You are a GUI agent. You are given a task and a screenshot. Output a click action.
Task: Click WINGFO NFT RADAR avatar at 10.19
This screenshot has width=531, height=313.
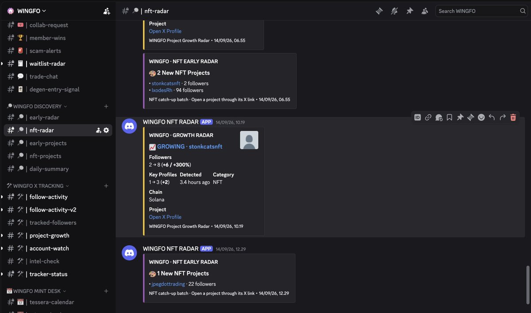point(130,127)
